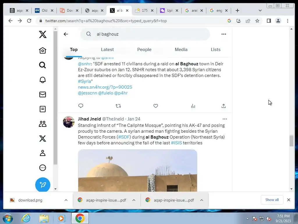
Task: Open Notifications bell icon
Action: coord(42,80)
